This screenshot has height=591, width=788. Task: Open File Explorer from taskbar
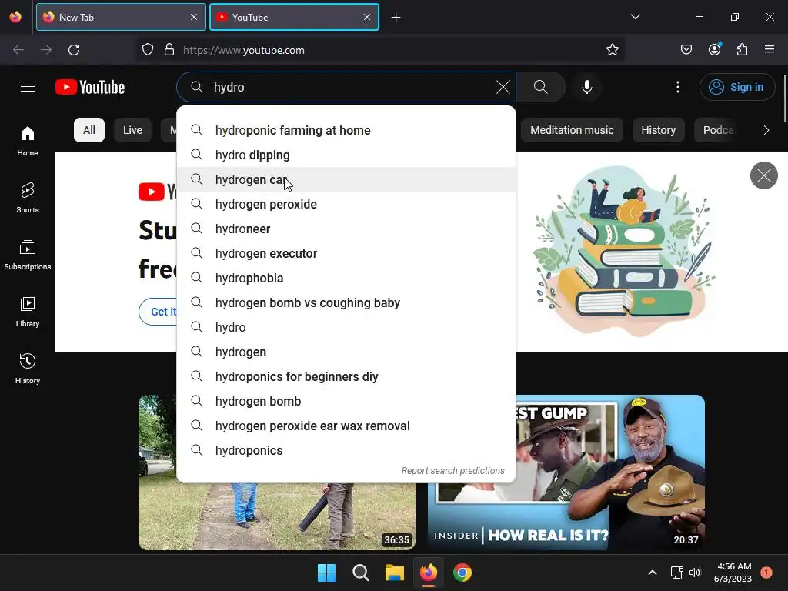click(395, 573)
